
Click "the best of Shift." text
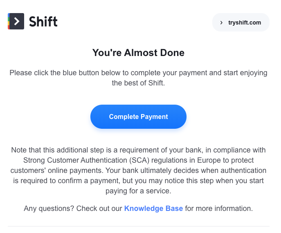138,83
